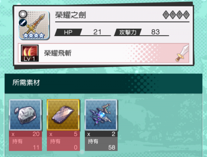Select the first rarity diamond
Screen dimensions: 207x157
(x=166, y=15)
